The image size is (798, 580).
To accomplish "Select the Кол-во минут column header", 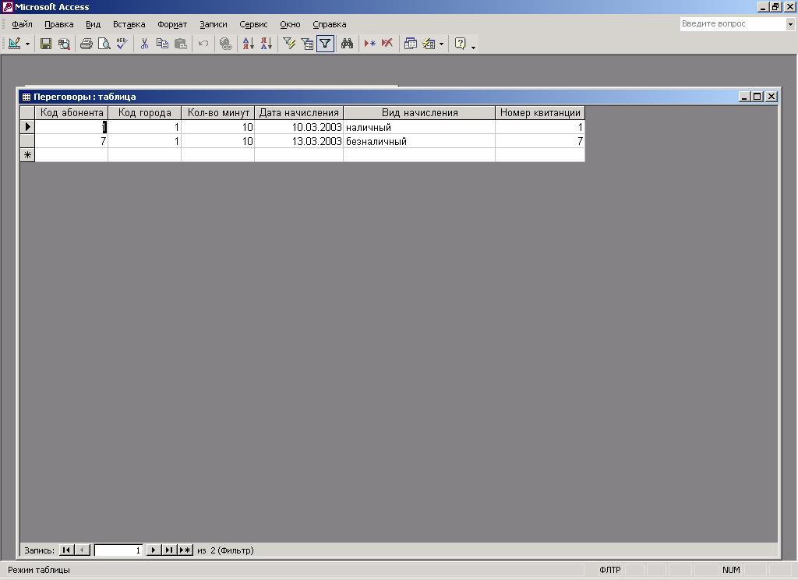I will [x=218, y=112].
